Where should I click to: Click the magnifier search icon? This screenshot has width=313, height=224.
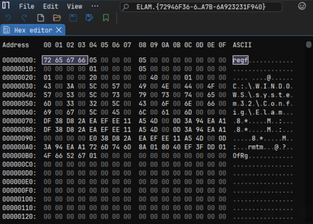coord(125,7)
